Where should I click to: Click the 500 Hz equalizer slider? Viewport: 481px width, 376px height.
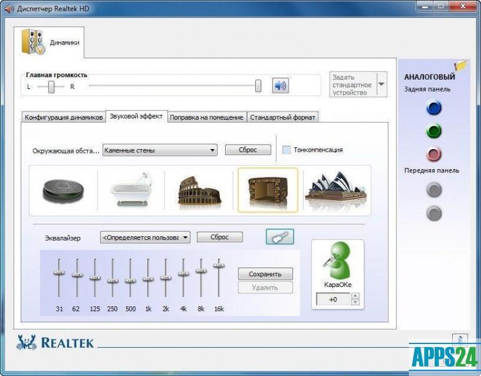point(130,281)
